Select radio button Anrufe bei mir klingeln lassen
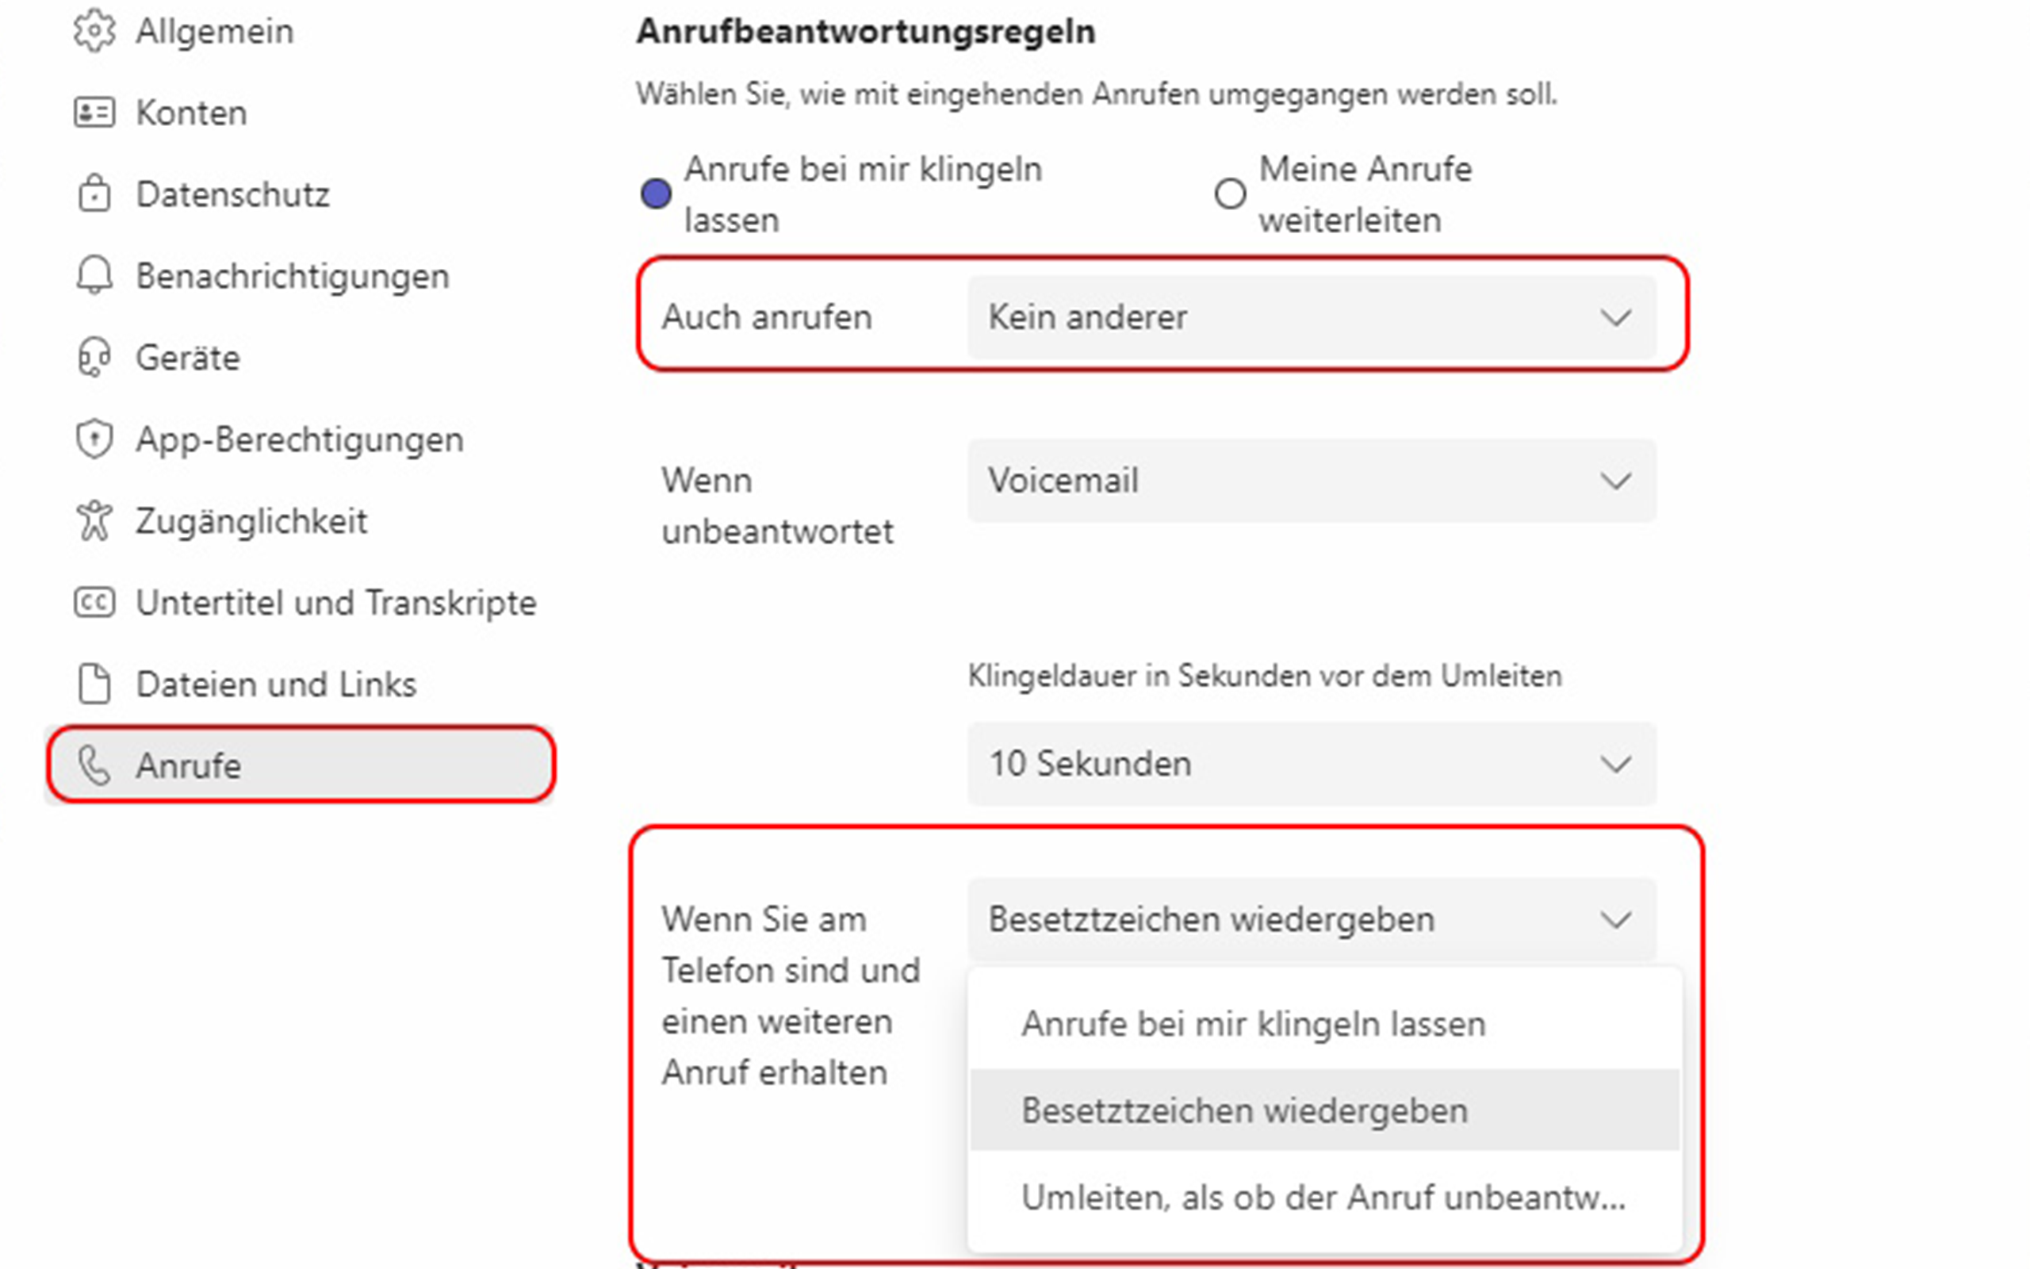Viewport: 2030px width, 1269px height. [x=657, y=194]
